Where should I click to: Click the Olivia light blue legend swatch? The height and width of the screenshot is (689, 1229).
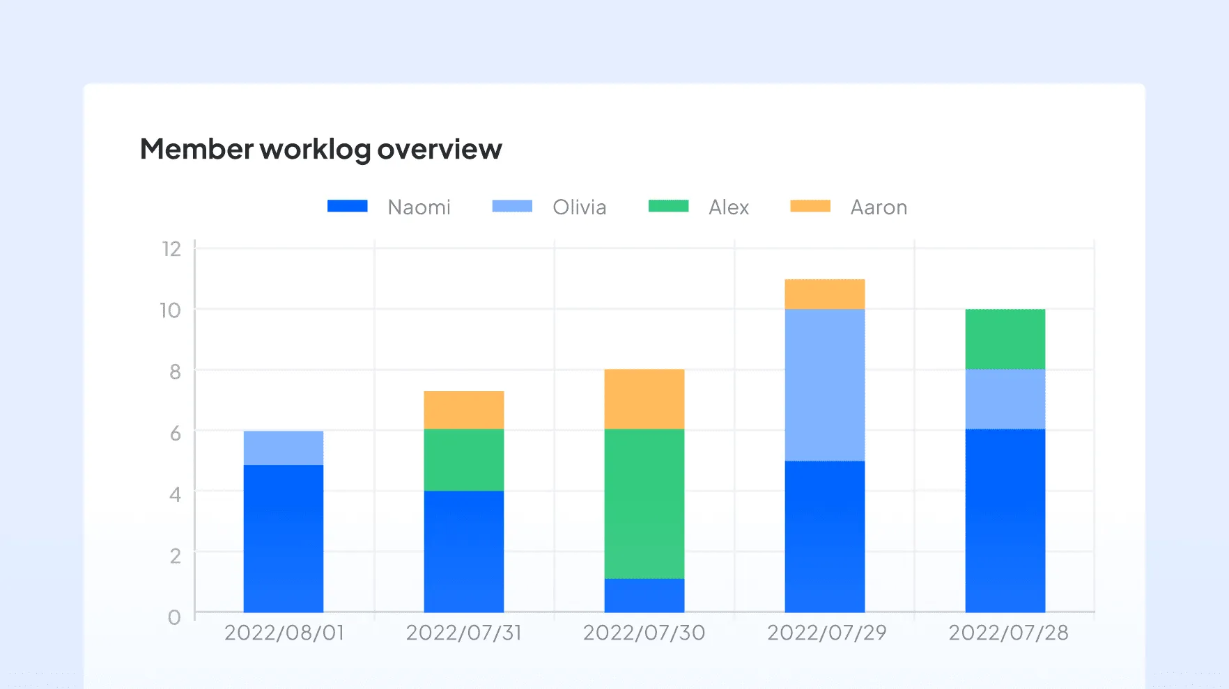pos(511,206)
